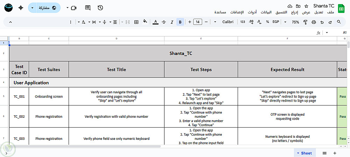The width and height of the screenshot is (350, 157).
Task: Click the search magnifier in toolbar
Action: [x=339, y=22]
